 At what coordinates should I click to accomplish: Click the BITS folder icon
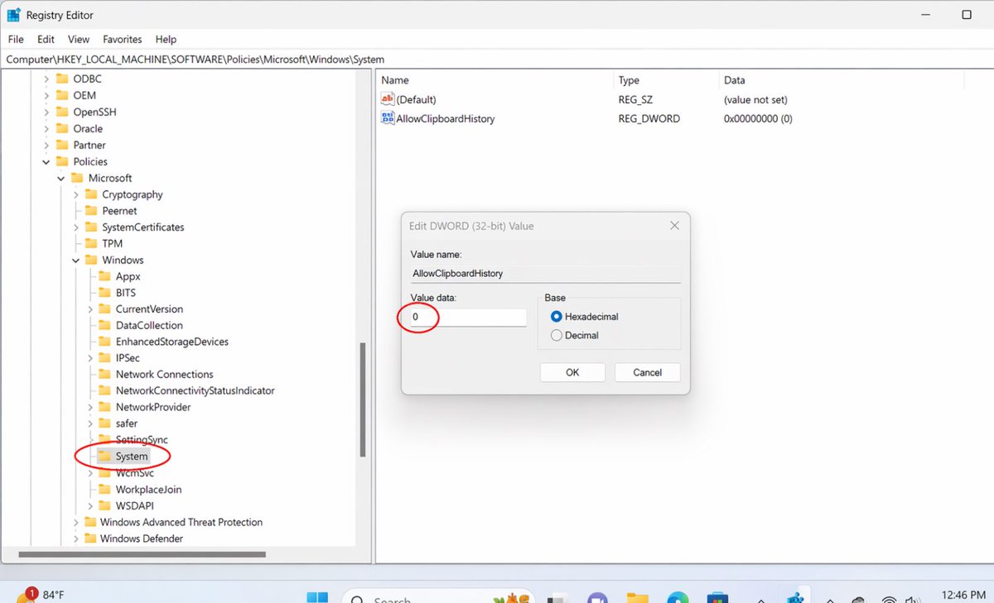click(104, 293)
